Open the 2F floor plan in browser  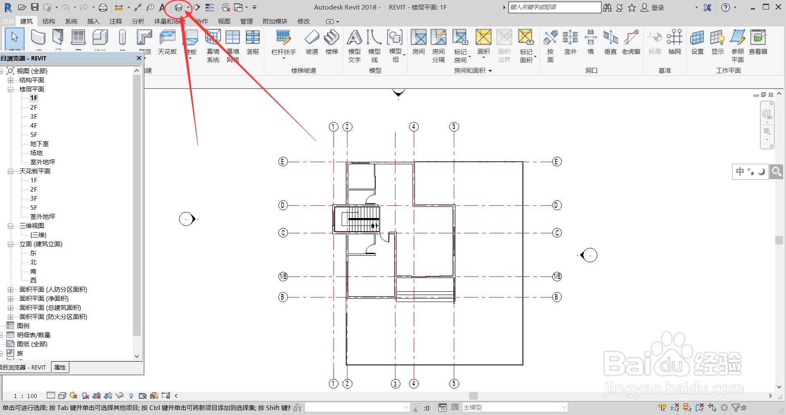34,108
